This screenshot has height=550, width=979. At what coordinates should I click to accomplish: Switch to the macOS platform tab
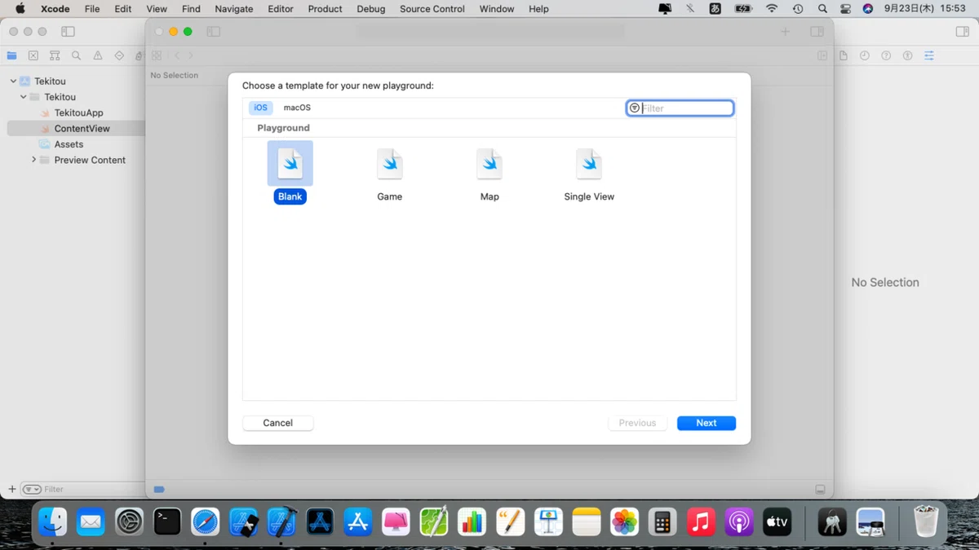[x=297, y=108]
